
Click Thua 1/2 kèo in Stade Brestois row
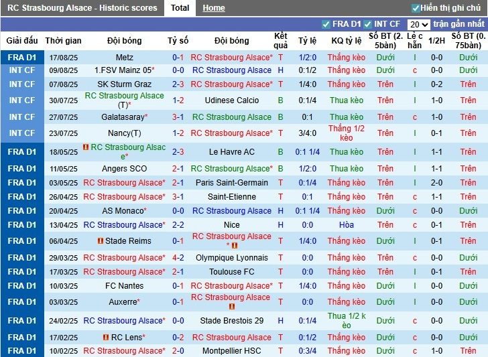(x=347, y=321)
